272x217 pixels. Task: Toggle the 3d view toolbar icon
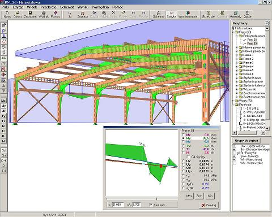pyautogui.click(x=70, y=14)
